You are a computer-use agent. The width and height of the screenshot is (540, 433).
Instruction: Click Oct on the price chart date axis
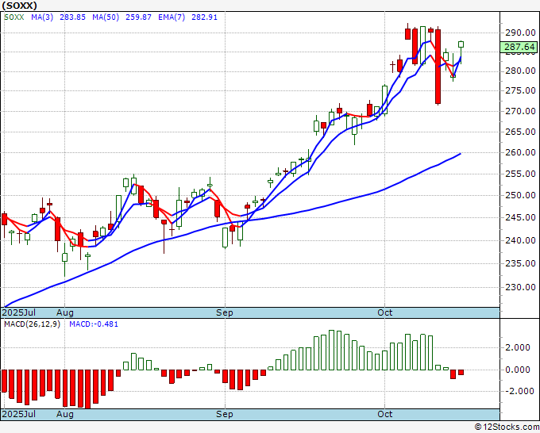pyautogui.click(x=384, y=312)
